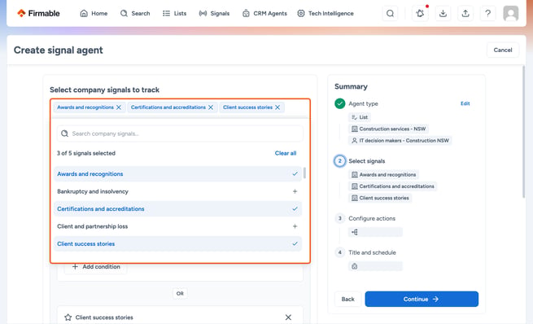Screen dimensions: 533x324
Task: Click the page scrollbar on the right
Action: click(524, 132)
